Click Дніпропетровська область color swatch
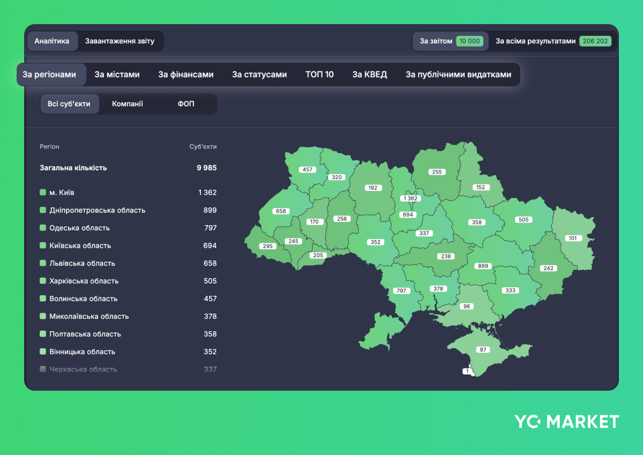Screen dimensions: 643x455 (x=43, y=210)
